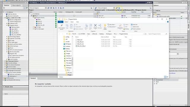This screenshot has height=107, width=190.
Task: Open Properties in Explorer ribbon
Action: click(120, 26)
